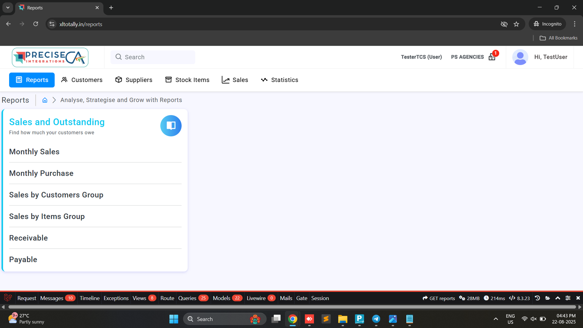
Task: Click the TestUser profile avatar
Action: tap(520, 57)
